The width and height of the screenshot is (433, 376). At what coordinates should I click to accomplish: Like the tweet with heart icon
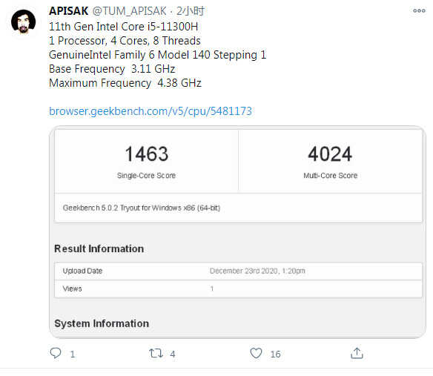pos(256,353)
